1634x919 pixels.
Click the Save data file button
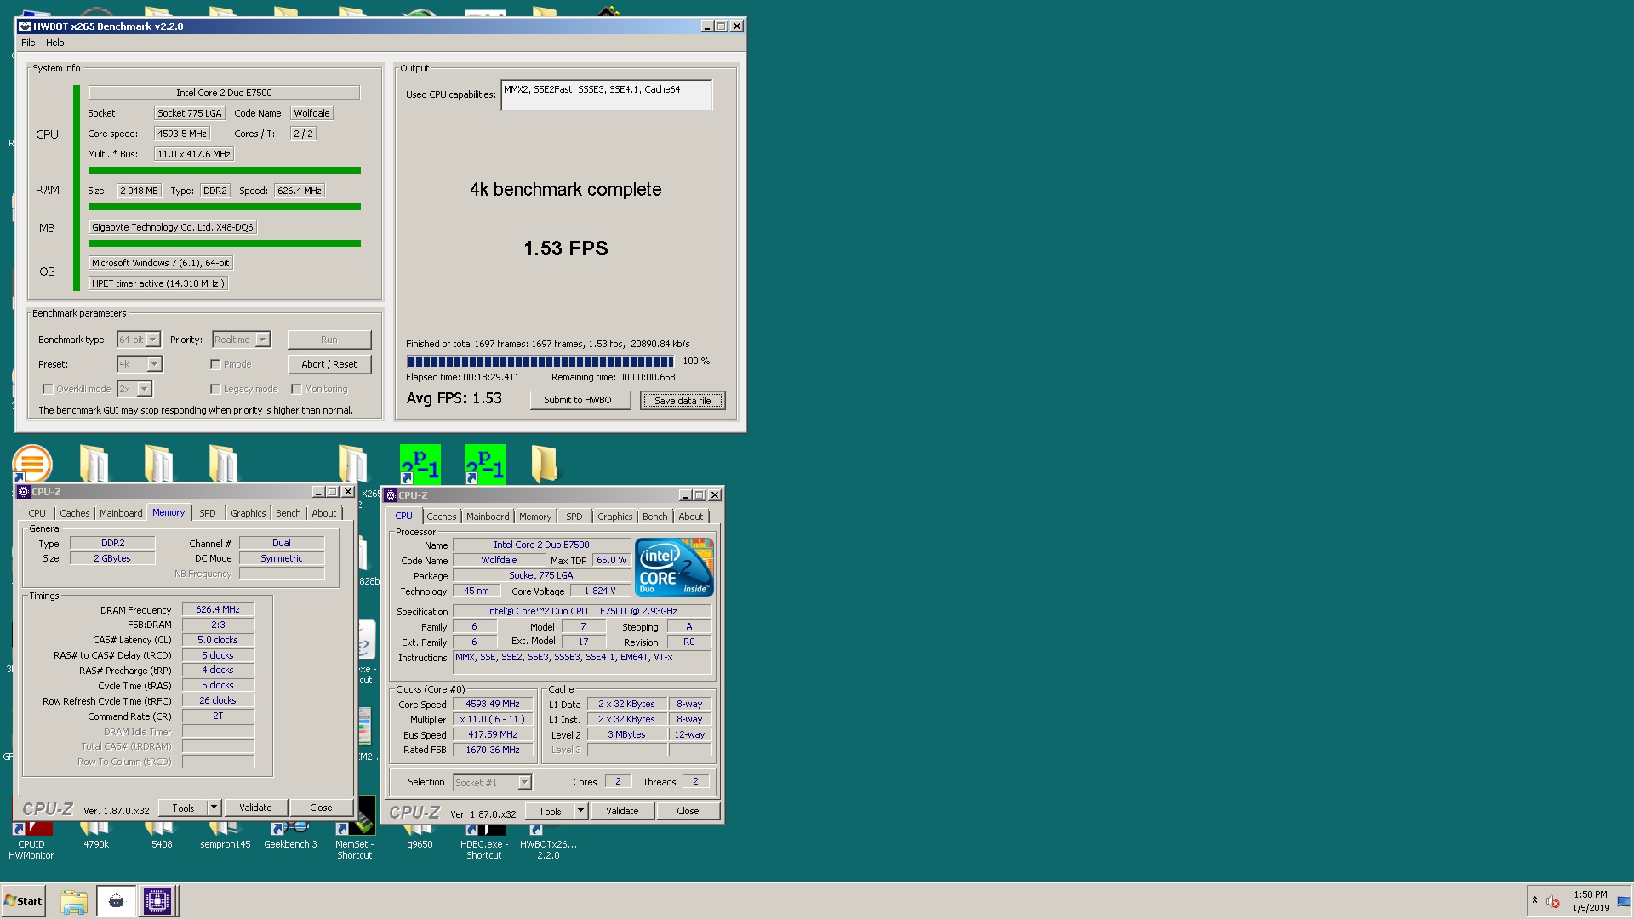coord(683,400)
